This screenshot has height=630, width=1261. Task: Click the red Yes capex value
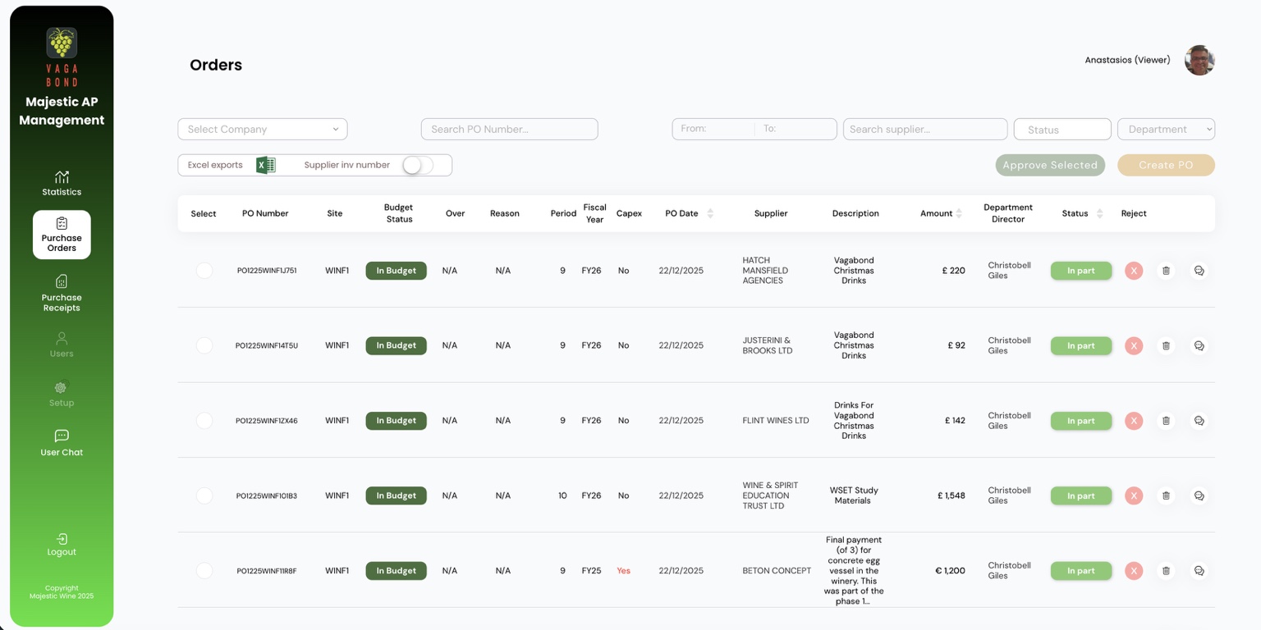tap(623, 571)
